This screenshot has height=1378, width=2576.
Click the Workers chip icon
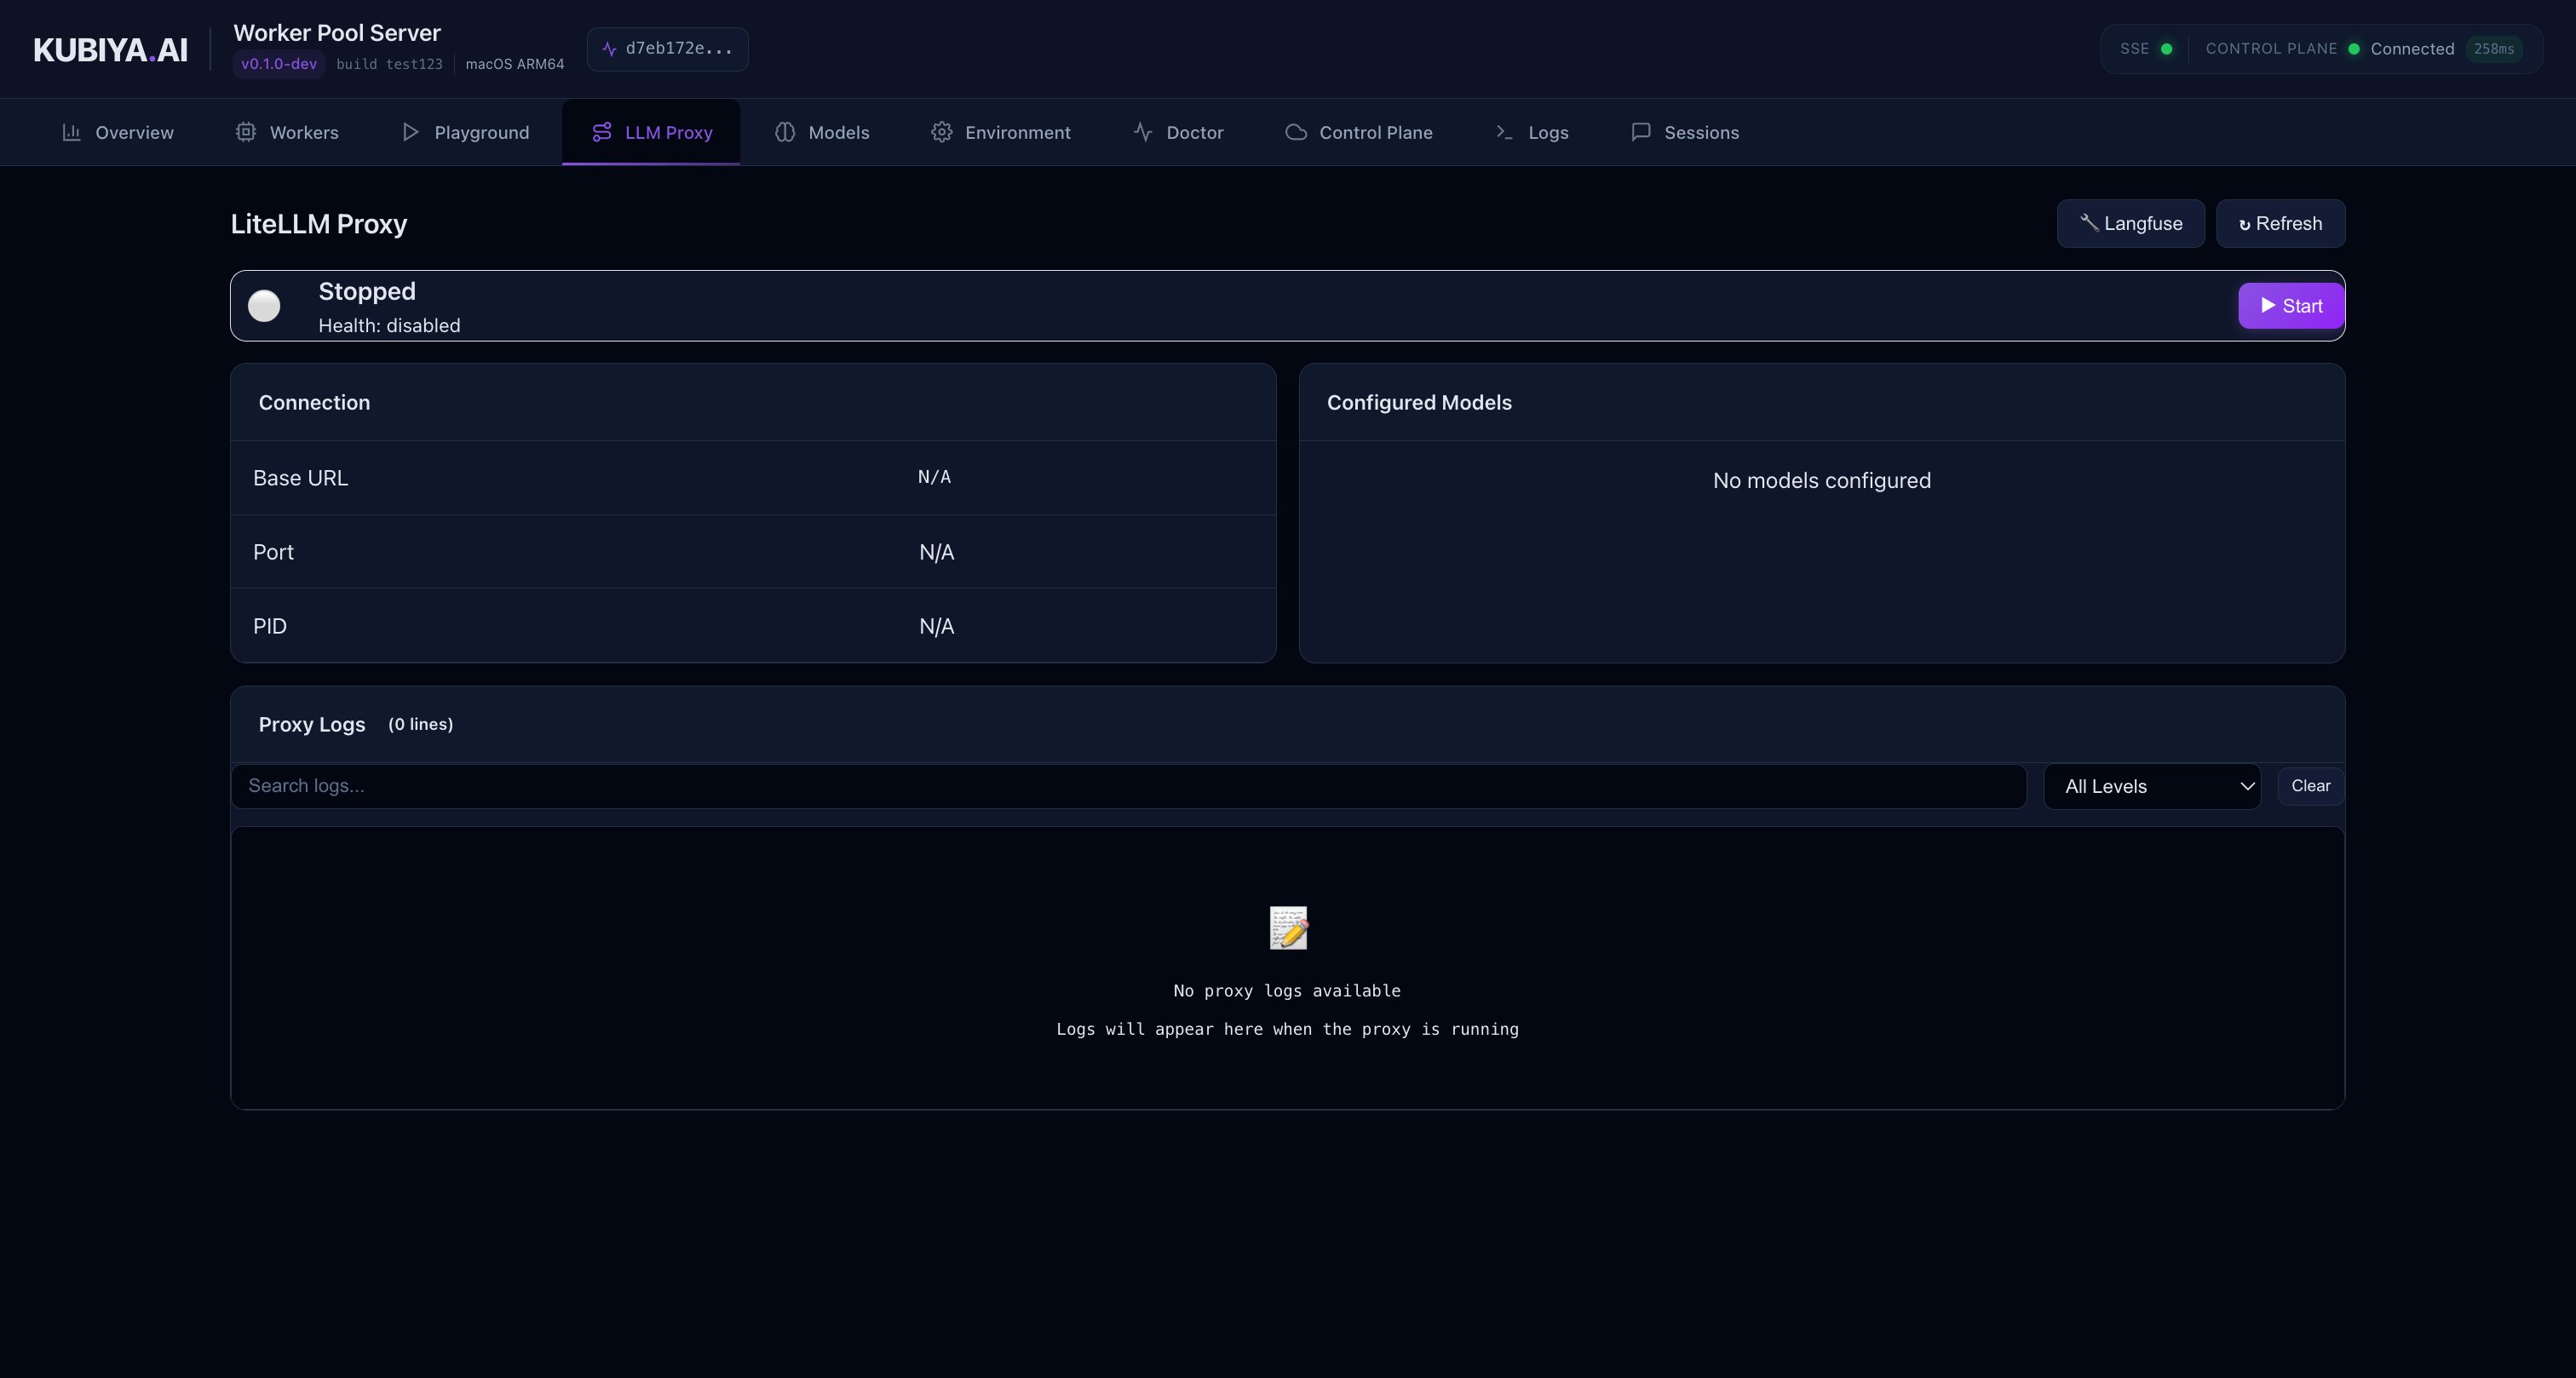coord(246,132)
